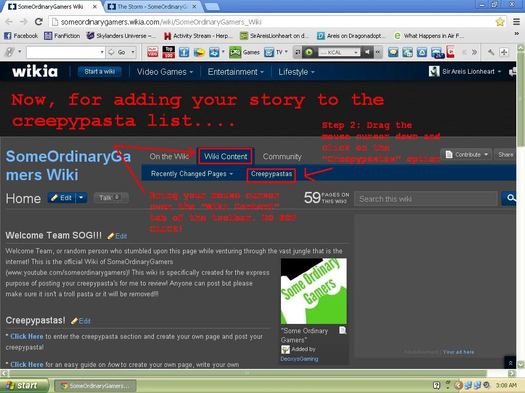Viewport: 525px width, 393px height.
Task: Click the weather icon showing 26 degrees
Action: pyautogui.click(x=437, y=52)
